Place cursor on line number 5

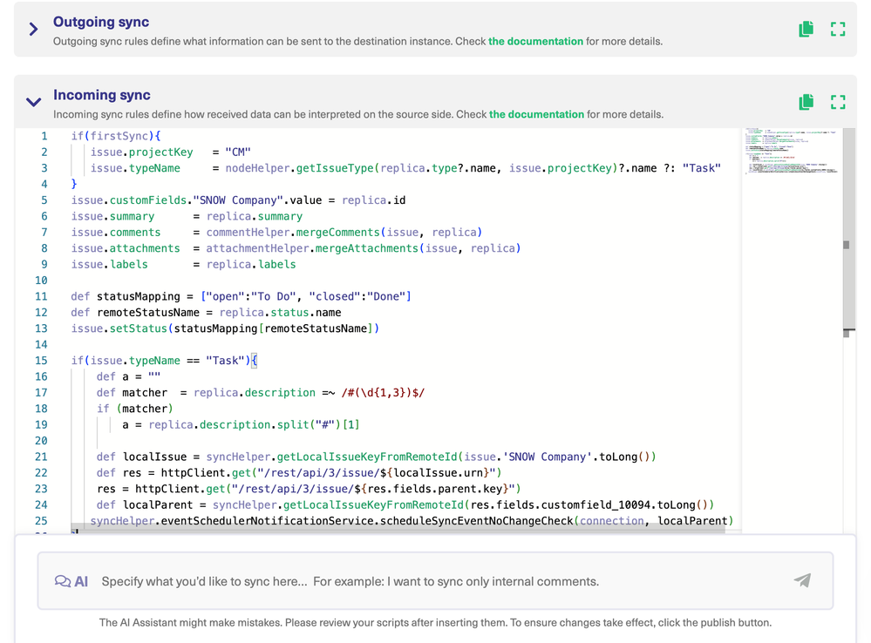(x=44, y=200)
